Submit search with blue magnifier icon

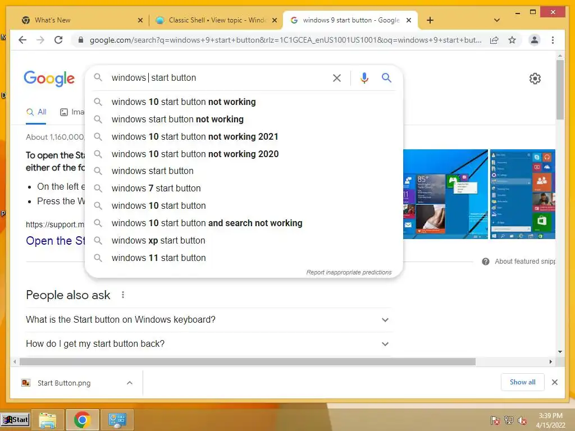(x=386, y=77)
